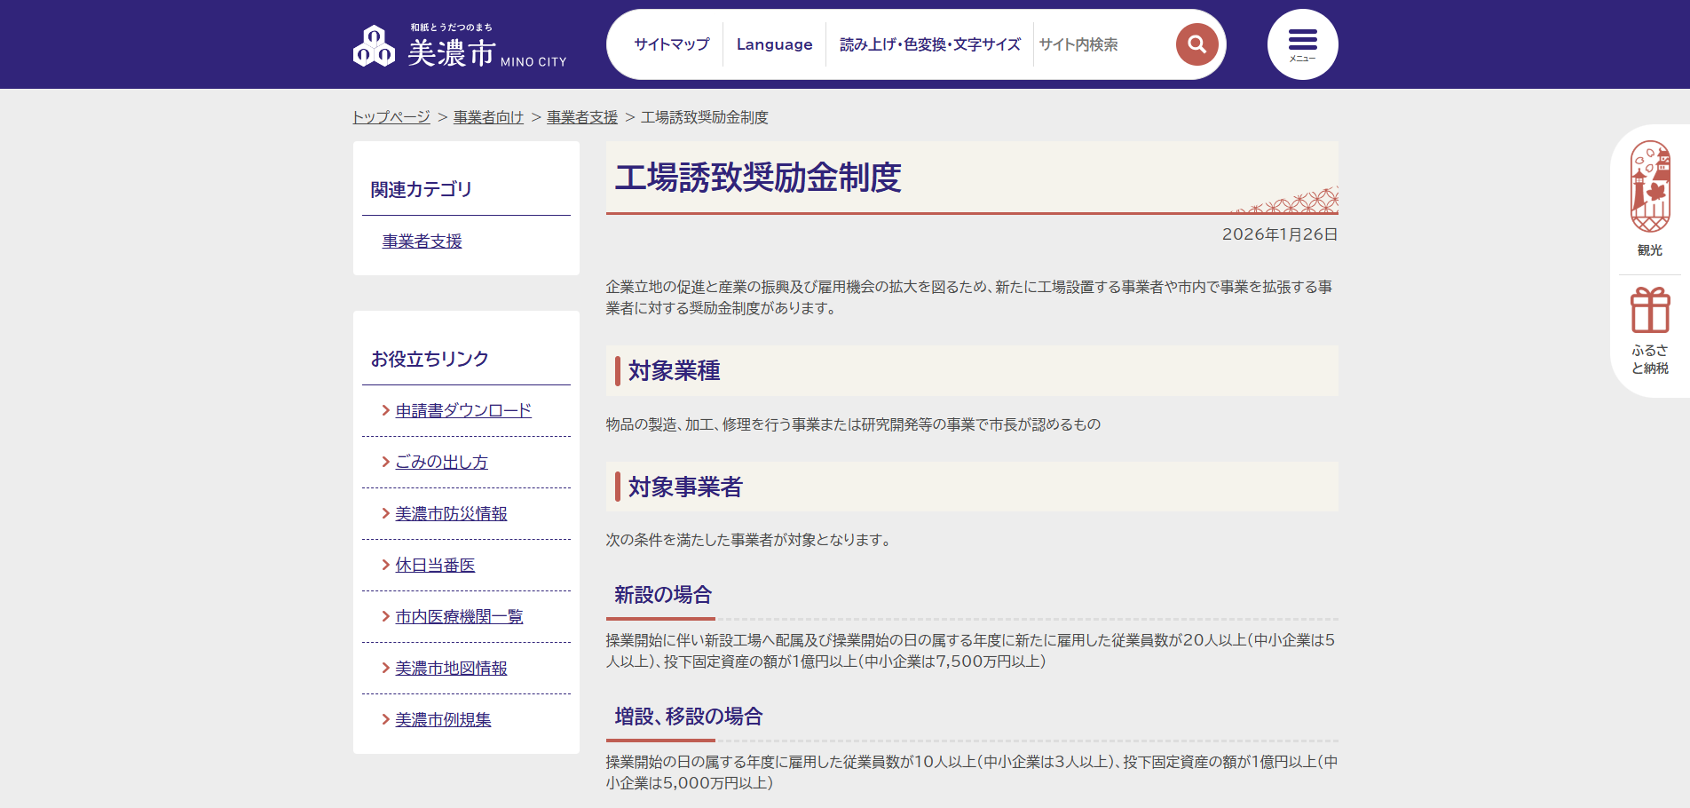This screenshot has width=1690, height=808.
Task: Click the Mino City logo
Action: point(460,46)
